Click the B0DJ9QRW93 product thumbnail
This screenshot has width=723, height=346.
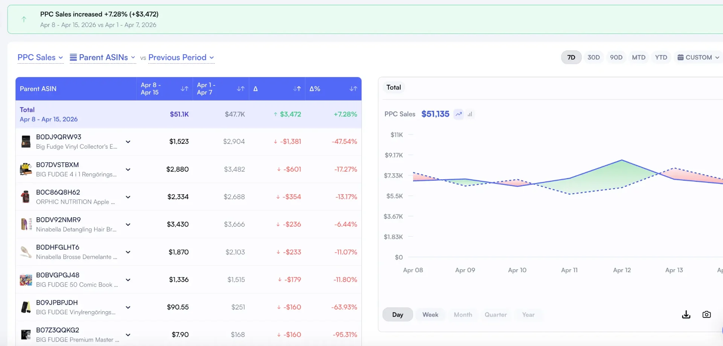[x=26, y=142]
